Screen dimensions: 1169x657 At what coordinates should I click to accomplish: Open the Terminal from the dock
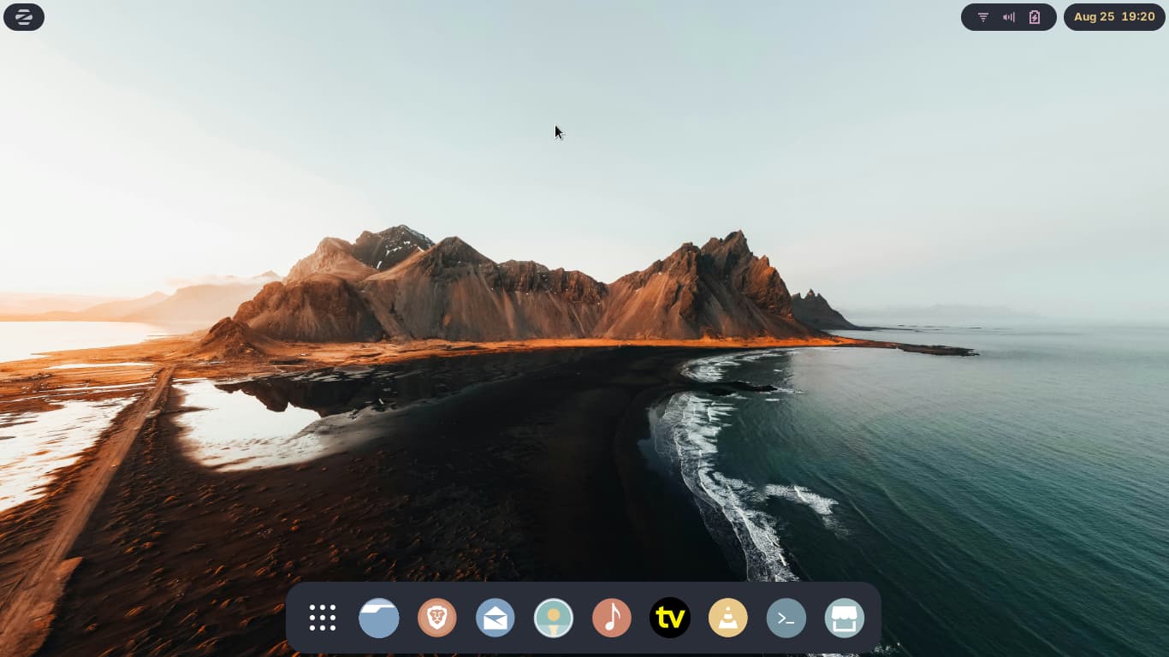(786, 618)
